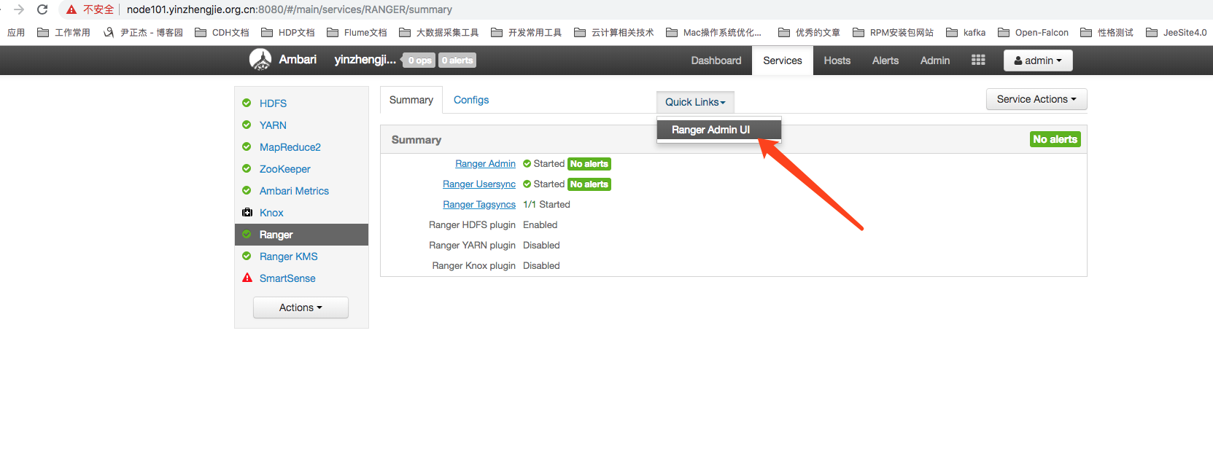Click the 0 ops badge
Image resolution: width=1213 pixels, height=462 pixels.
[419, 60]
